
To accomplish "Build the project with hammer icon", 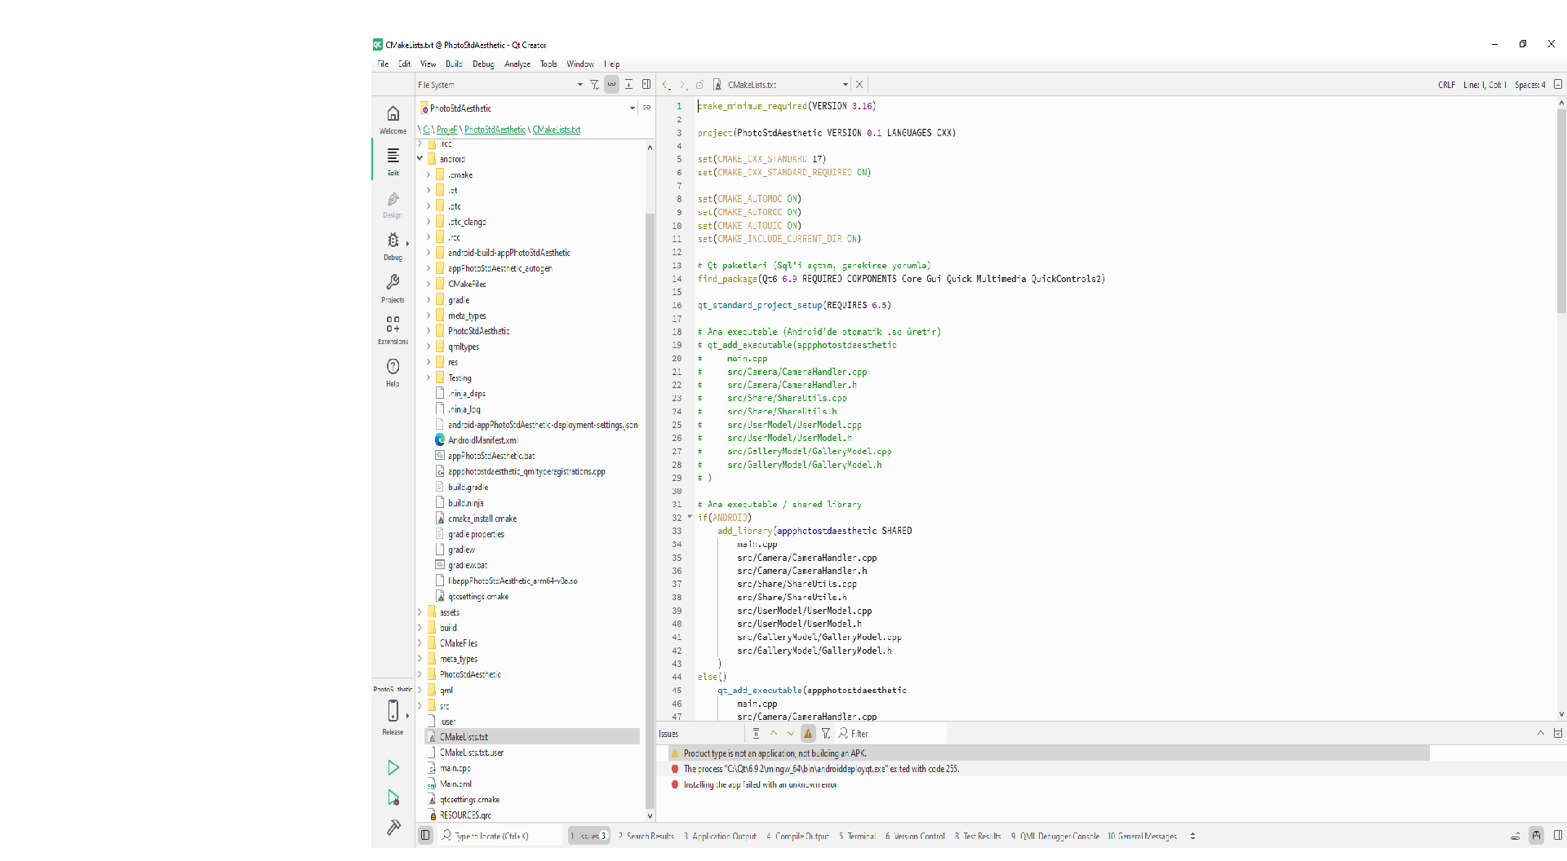I will coord(393,828).
